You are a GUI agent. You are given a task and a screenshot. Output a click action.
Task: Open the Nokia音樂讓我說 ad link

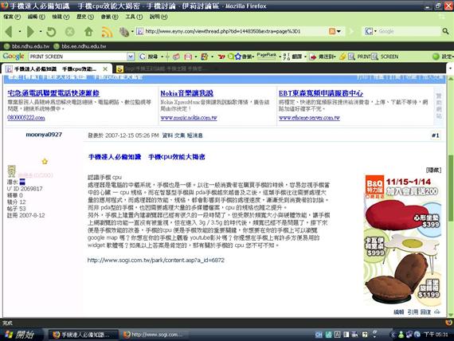pyautogui.click(x=186, y=93)
